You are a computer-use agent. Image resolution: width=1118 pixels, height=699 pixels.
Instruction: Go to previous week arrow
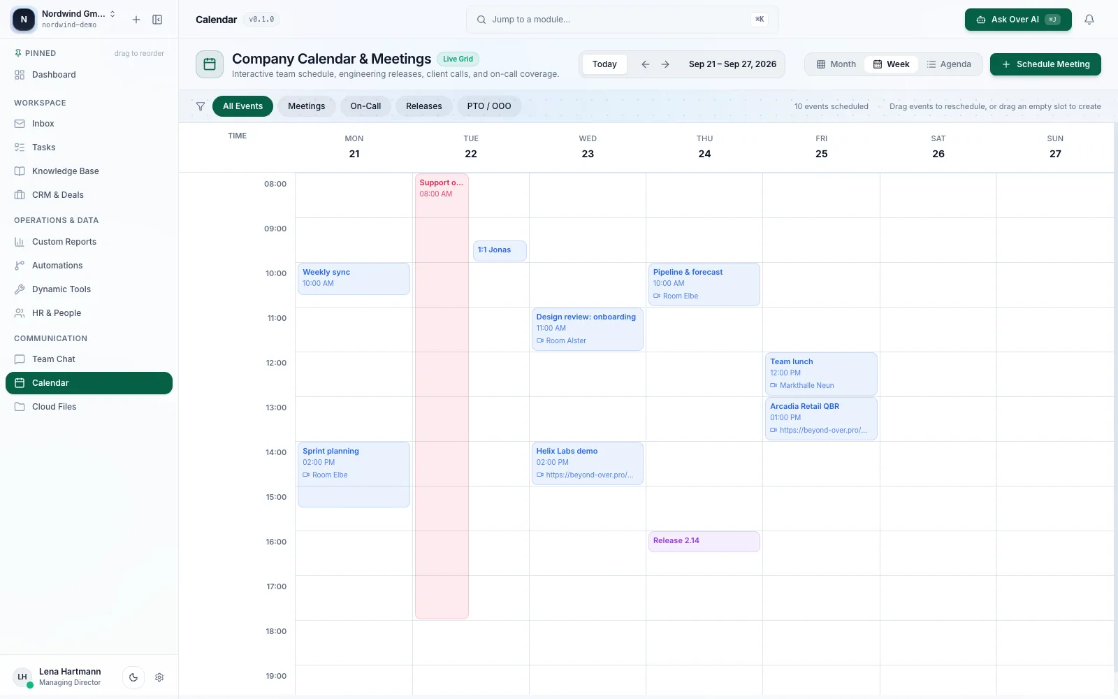click(646, 64)
